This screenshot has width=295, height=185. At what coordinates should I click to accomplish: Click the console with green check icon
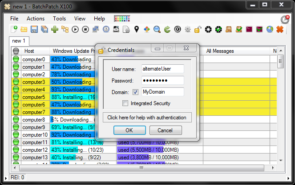[259, 29]
